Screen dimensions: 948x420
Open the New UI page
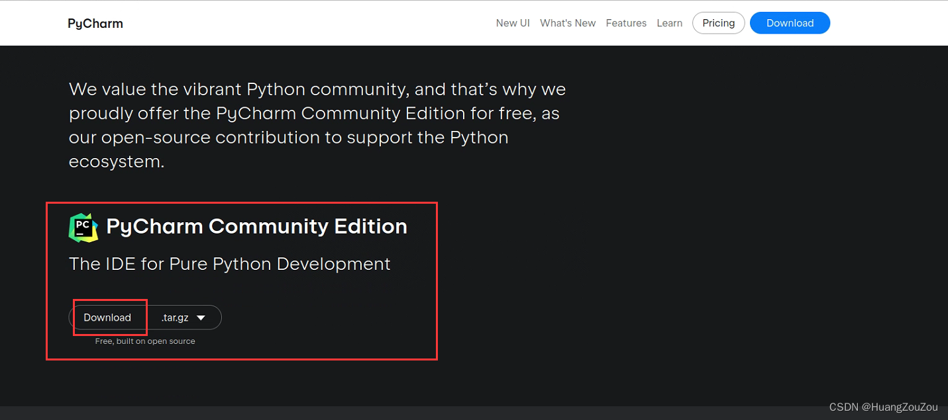coord(513,23)
